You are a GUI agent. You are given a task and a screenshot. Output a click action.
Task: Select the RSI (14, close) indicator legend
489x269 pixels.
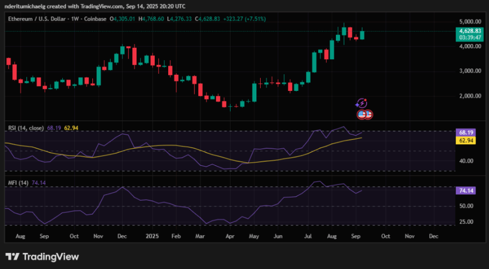25,129
